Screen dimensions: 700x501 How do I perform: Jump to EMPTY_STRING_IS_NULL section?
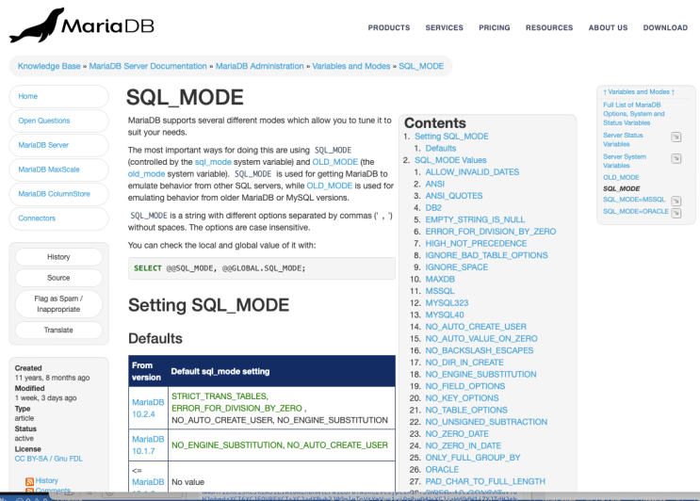click(475, 220)
